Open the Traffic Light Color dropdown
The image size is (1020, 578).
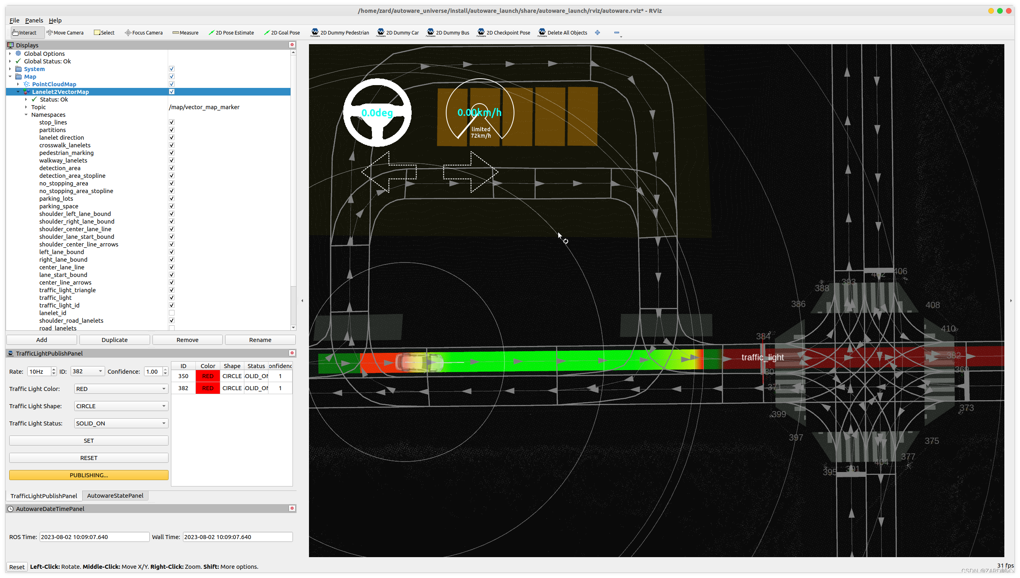[121, 389]
